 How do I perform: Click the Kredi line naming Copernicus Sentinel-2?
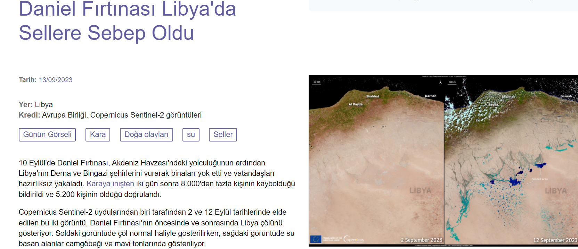110,115
